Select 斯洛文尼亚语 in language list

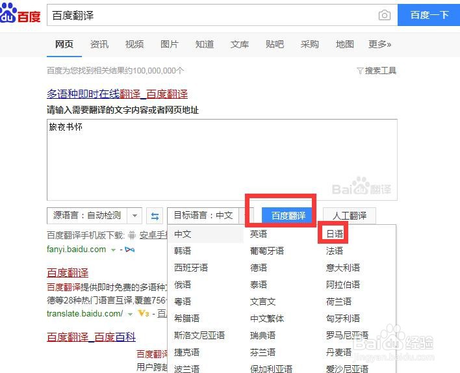199,335
